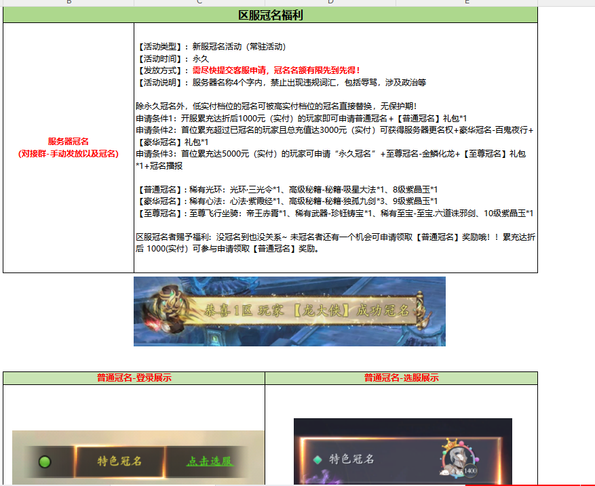Click the teal diamond icon beside 特色冠名
595x486 pixels.
click(318, 460)
